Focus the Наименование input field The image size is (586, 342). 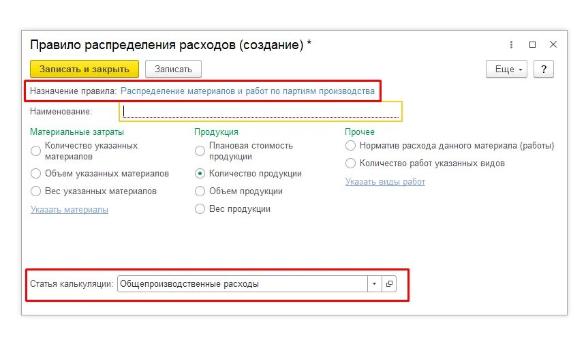coord(260,111)
